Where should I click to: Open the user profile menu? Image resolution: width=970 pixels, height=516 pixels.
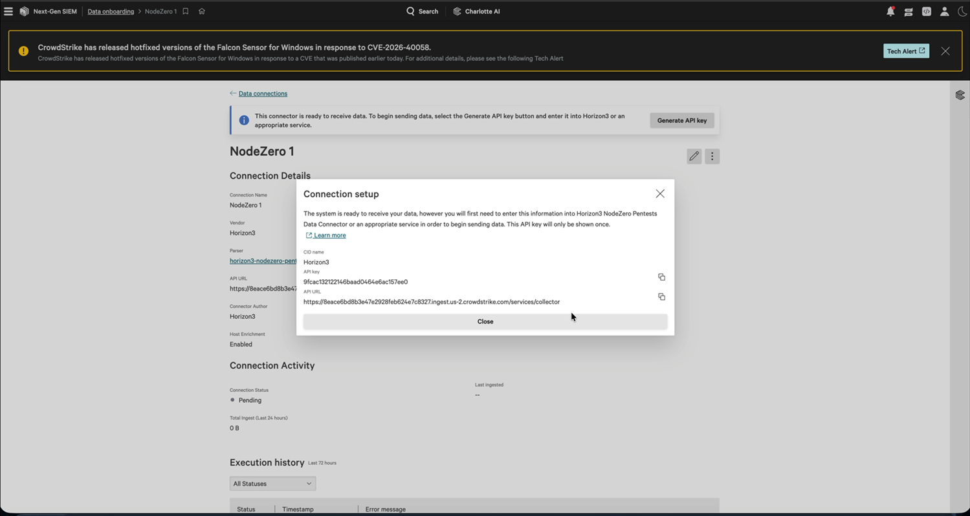tap(945, 11)
